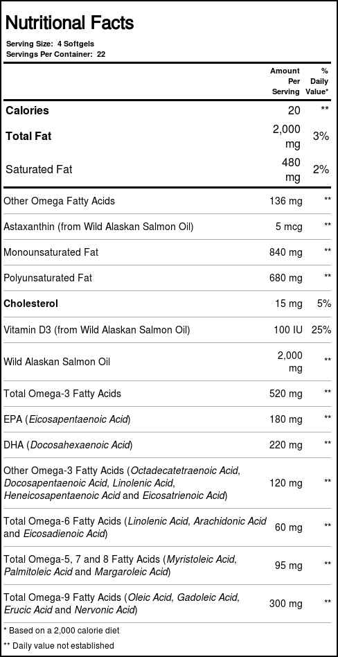
Task: Select the Wild Alaskan Salmon Oil row label
Action: [x=57, y=362]
